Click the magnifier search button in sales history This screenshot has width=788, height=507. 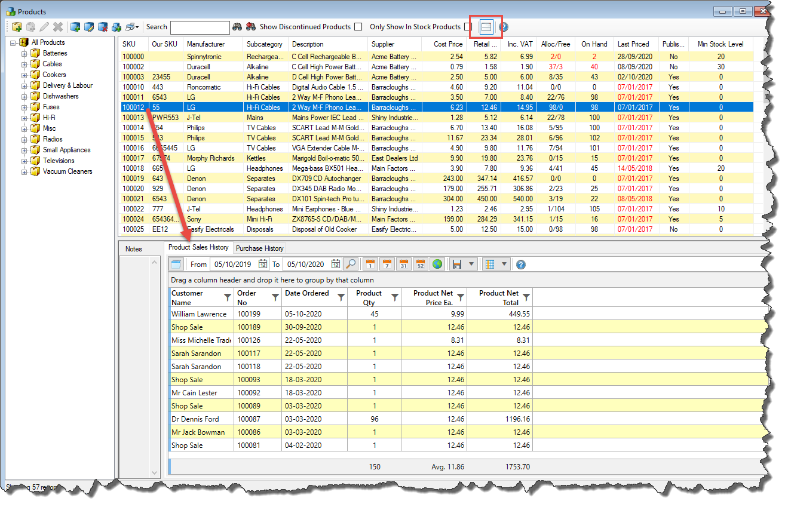tap(351, 264)
